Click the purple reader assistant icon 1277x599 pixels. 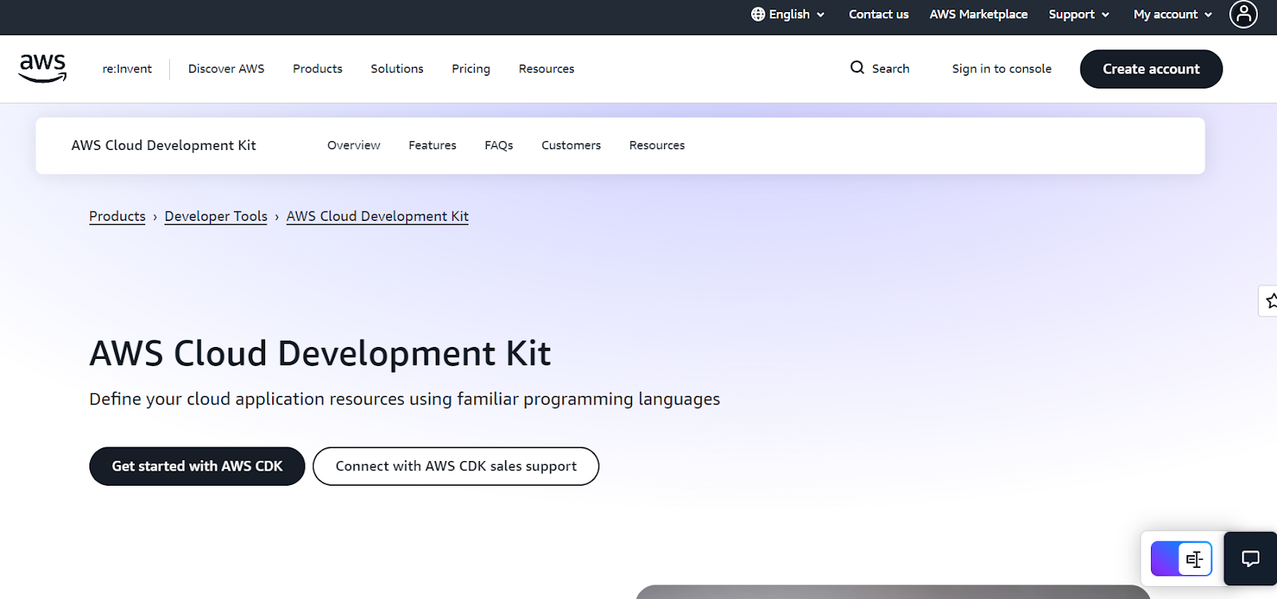1181,558
